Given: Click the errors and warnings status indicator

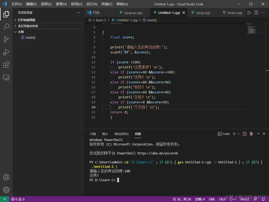Looking at the screenshot, I should [18, 199].
